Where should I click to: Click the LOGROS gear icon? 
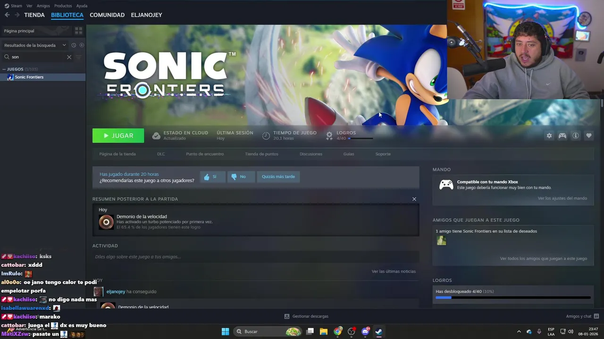329,136
